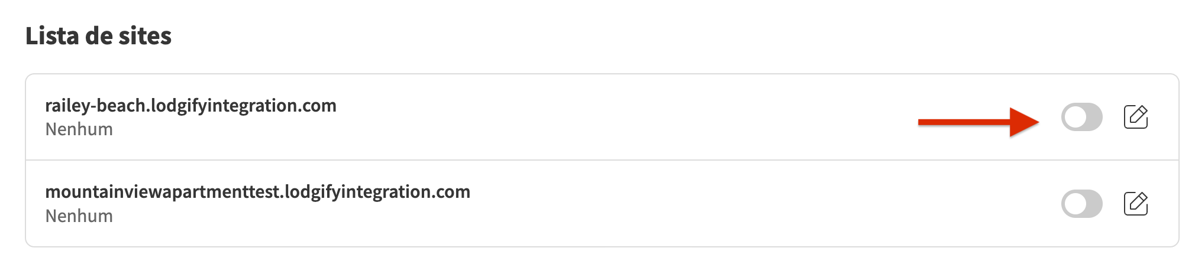1195x274 pixels.
Task: Enable the railey-beach site toggle
Action: point(1081,117)
